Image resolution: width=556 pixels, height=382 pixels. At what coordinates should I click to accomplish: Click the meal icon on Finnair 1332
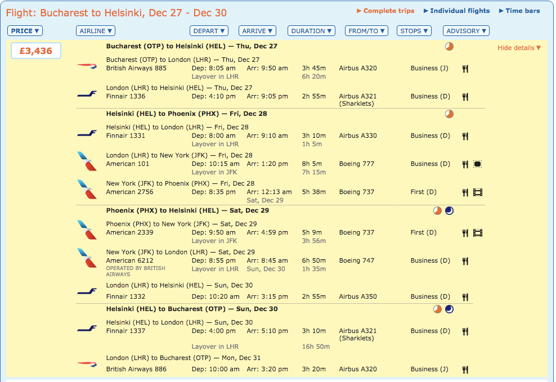(x=465, y=297)
